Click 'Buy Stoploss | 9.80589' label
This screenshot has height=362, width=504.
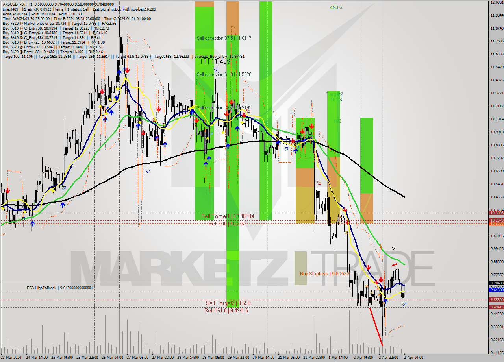pos(324,273)
